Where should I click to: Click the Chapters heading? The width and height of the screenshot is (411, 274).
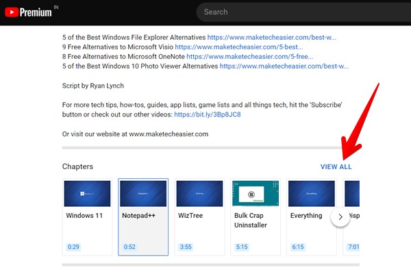coord(77,166)
